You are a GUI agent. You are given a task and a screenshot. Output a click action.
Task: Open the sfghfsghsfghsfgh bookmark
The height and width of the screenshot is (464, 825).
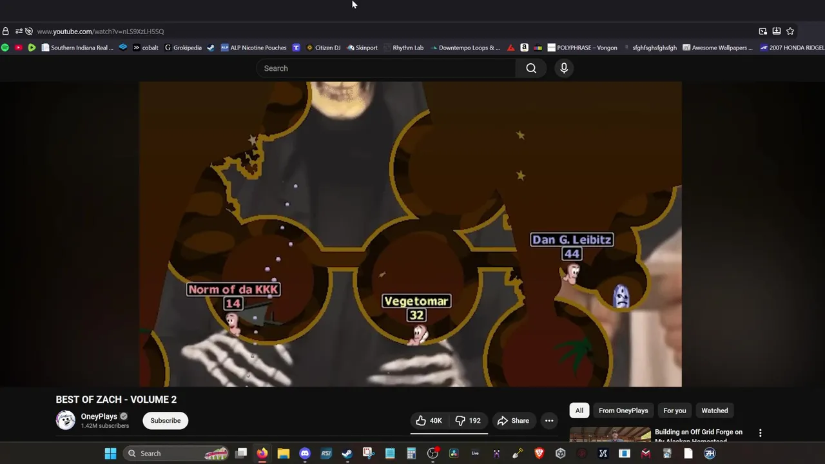pos(650,48)
